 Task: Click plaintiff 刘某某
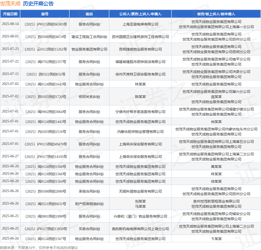140,201
